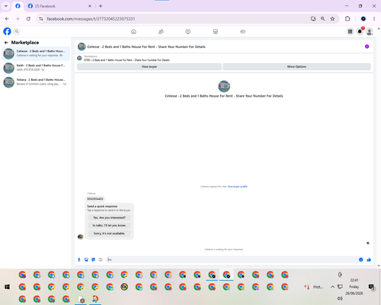Open the account profile avatar menu
This screenshot has width=381, height=305.
coord(370,31)
